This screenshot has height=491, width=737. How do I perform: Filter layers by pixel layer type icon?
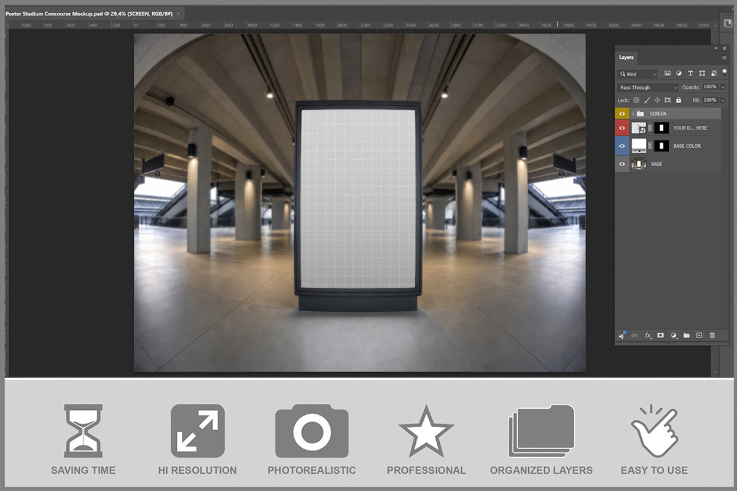[x=668, y=74]
